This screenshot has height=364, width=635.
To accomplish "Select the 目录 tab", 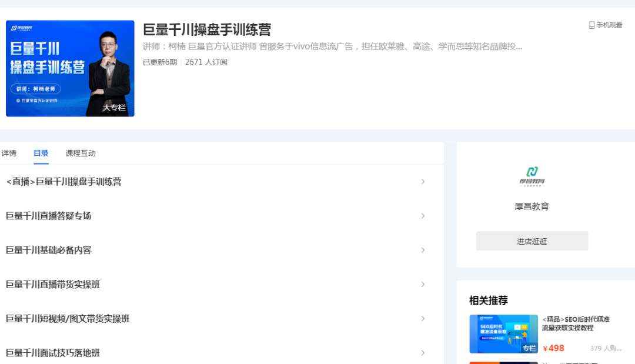I will point(41,153).
